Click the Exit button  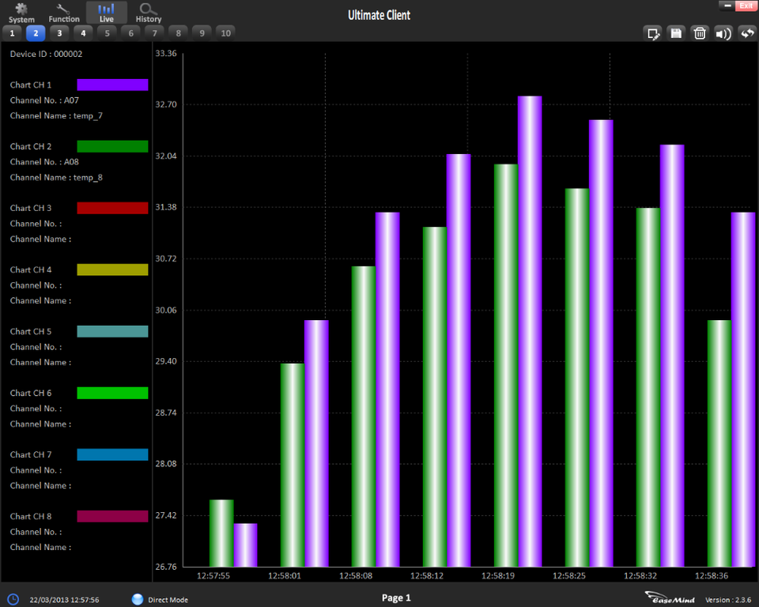pyautogui.click(x=745, y=6)
